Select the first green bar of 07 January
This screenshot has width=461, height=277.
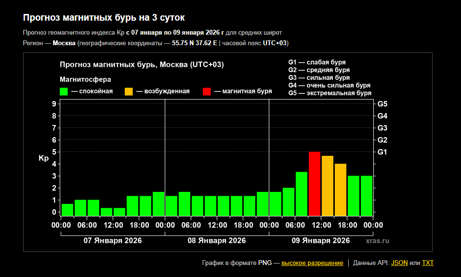coord(67,210)
